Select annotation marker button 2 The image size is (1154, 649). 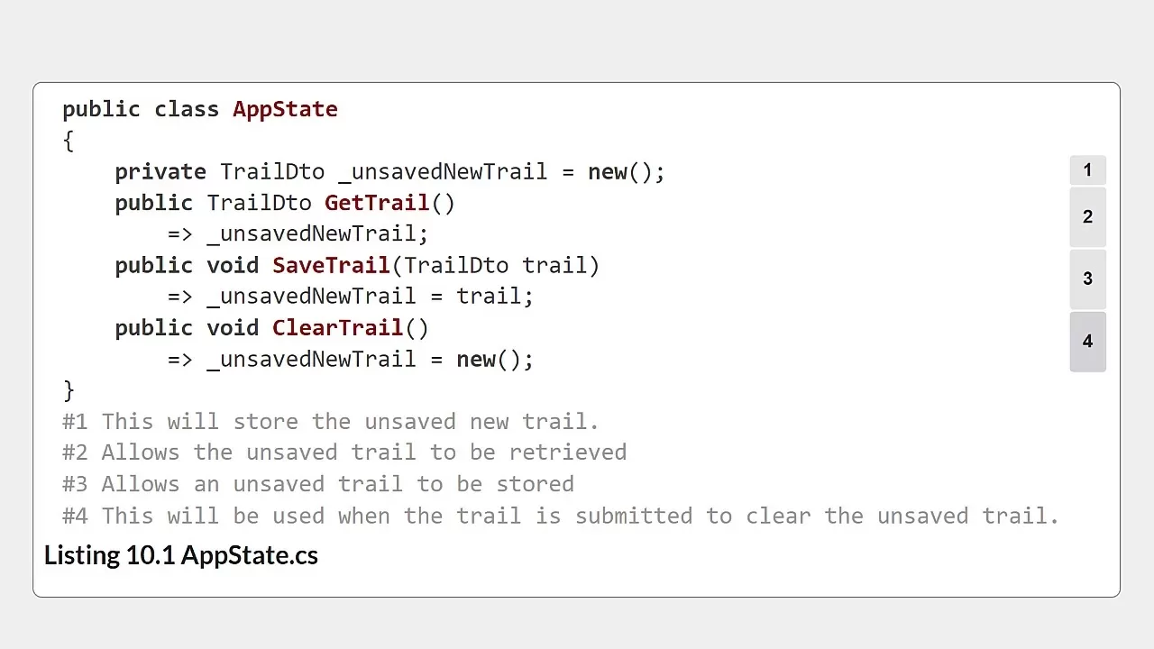point(1087,217)
